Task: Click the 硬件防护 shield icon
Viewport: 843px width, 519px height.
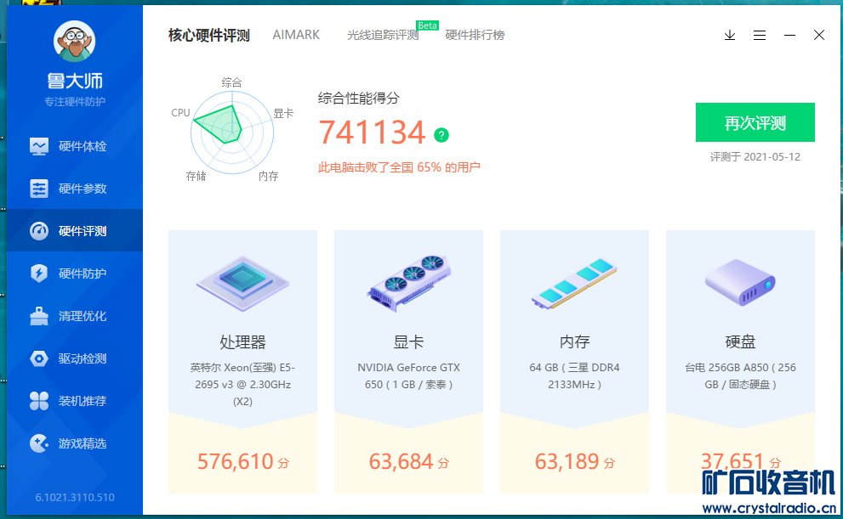Action: (x=39, y=274)
